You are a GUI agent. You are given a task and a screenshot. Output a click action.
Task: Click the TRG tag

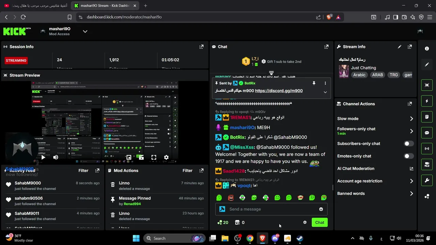(x=394, y=75)
